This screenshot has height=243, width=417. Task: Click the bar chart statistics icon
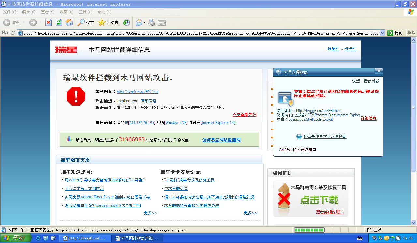click(69, 139)
